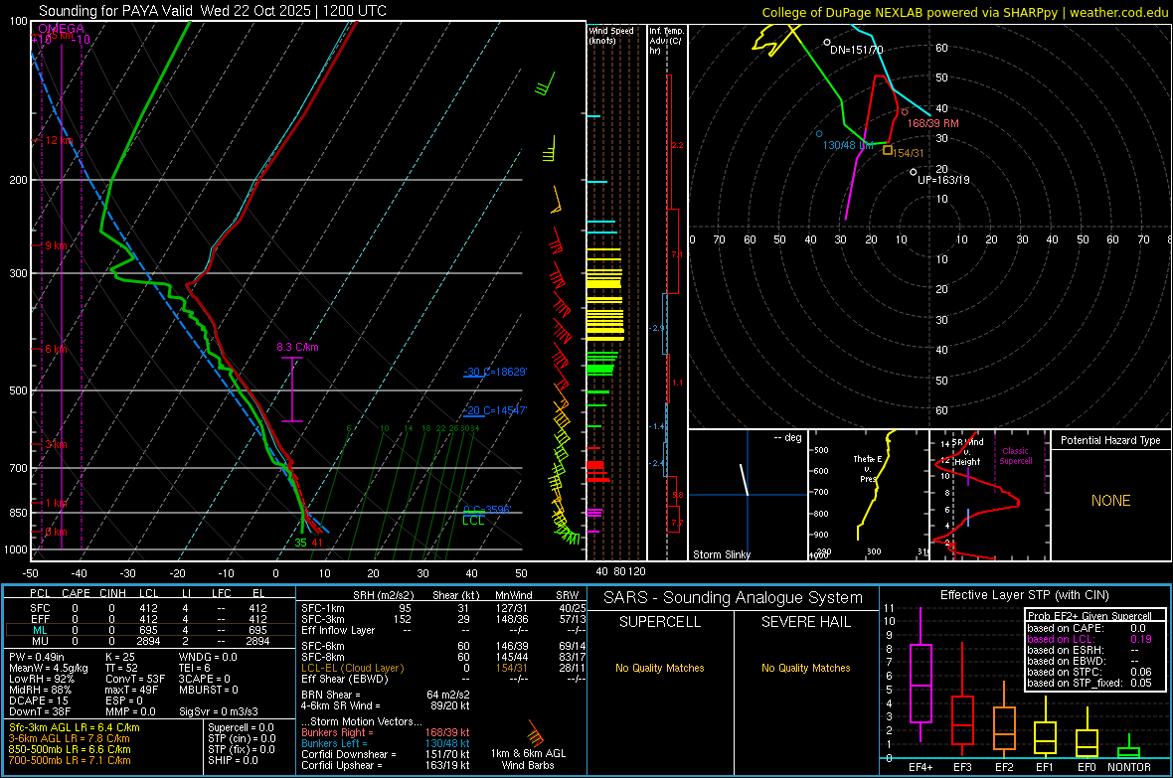Screen dimensions: 1173x778
Task: Open the Theta-E v. Pres inset plot
Action: (x=868, y=495)
